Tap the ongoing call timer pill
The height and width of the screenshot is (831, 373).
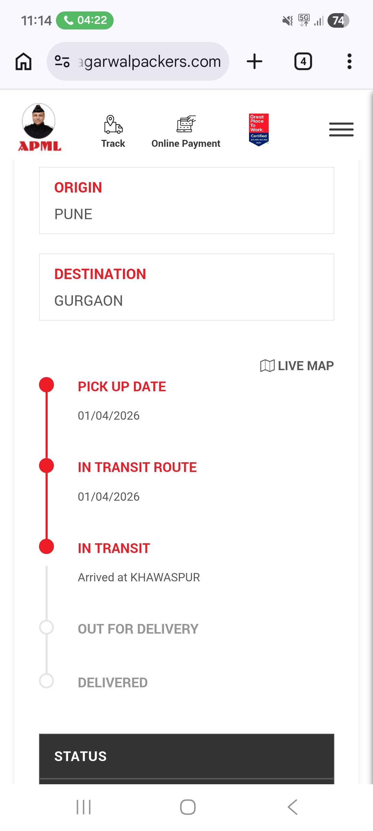[x=85, y=20]
